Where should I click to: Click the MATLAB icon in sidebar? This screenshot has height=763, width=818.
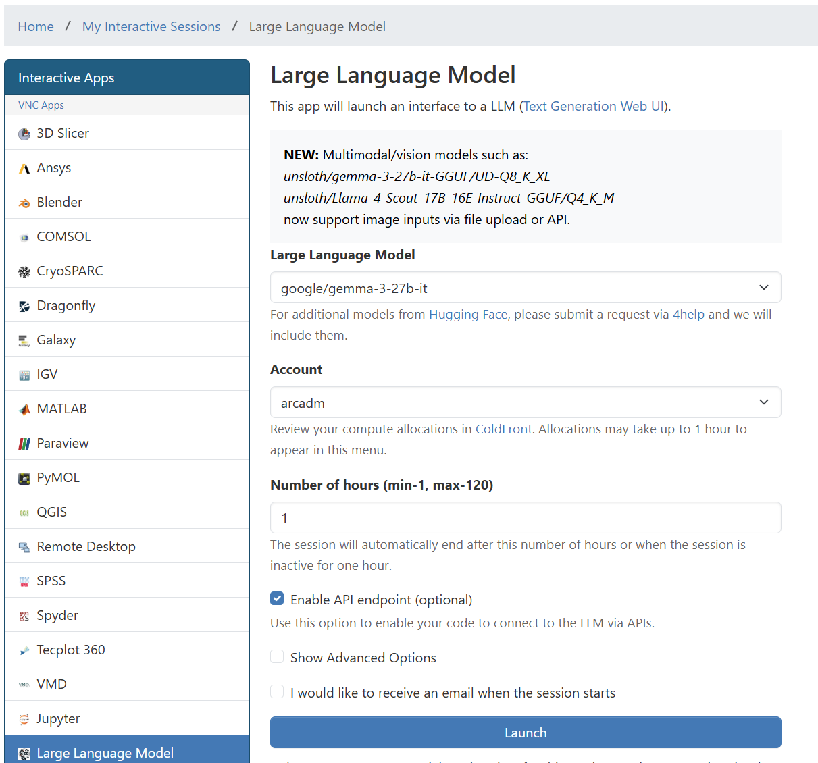coord(24,409)
